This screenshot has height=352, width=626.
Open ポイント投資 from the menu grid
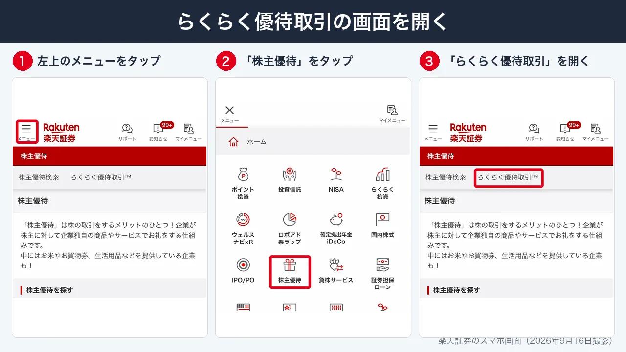(243, 183)
